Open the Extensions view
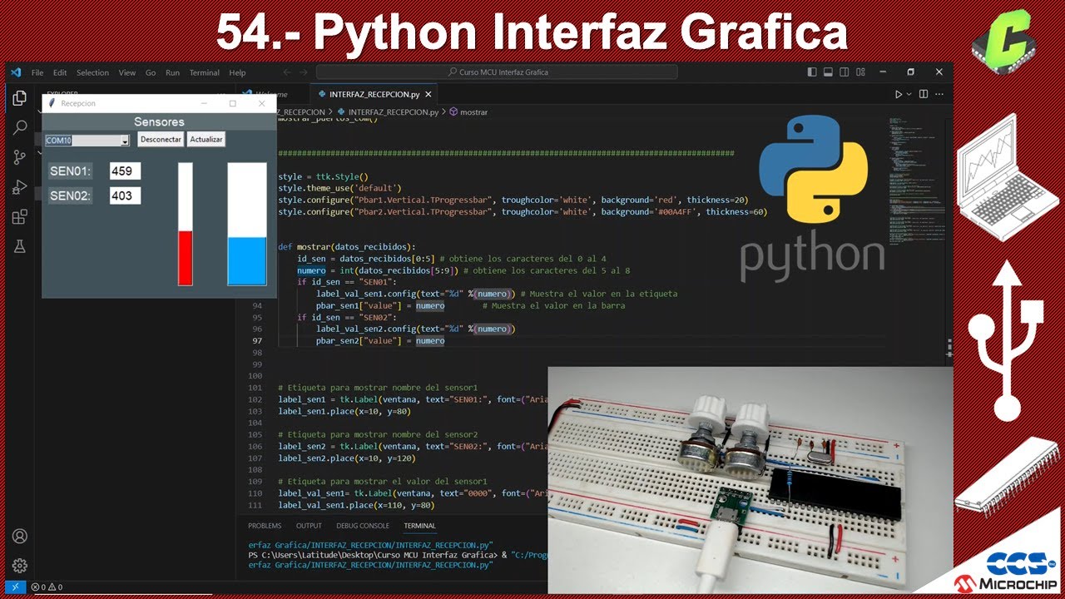 click(x=20, y=217)
